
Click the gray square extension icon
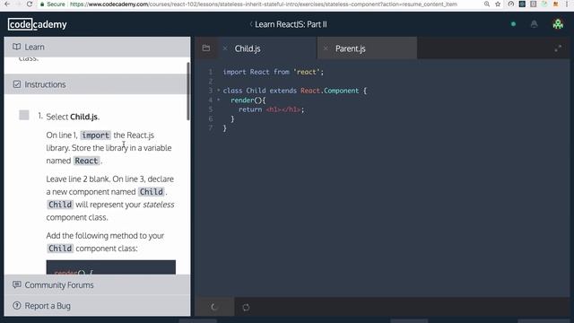pos(534,4)
